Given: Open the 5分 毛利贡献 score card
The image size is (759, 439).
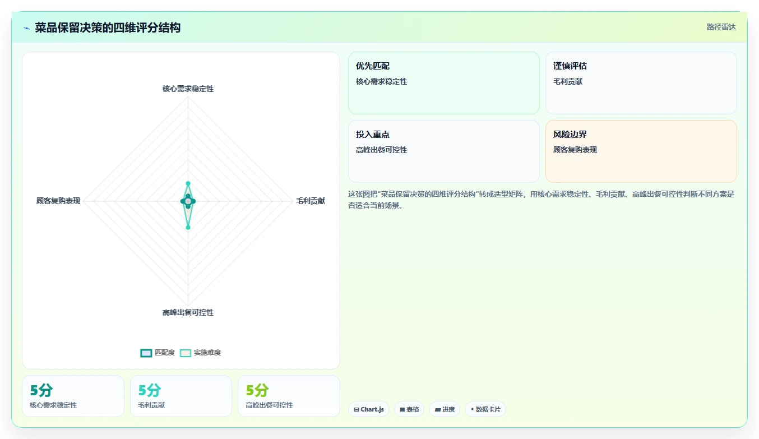Looking at the screenshot, I should [x=181, y=396].
